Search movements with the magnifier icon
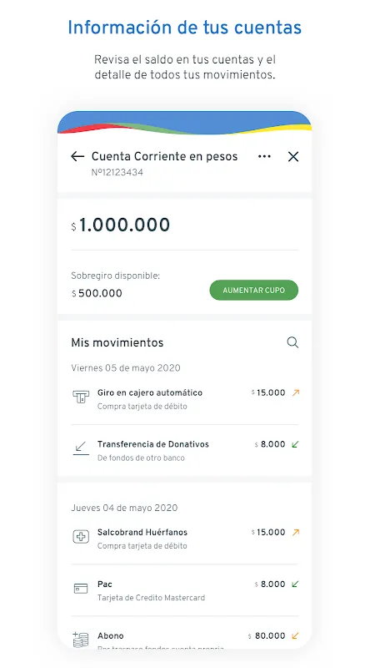The height and width of the screenshot is (668, 370). tap(292, 342)
